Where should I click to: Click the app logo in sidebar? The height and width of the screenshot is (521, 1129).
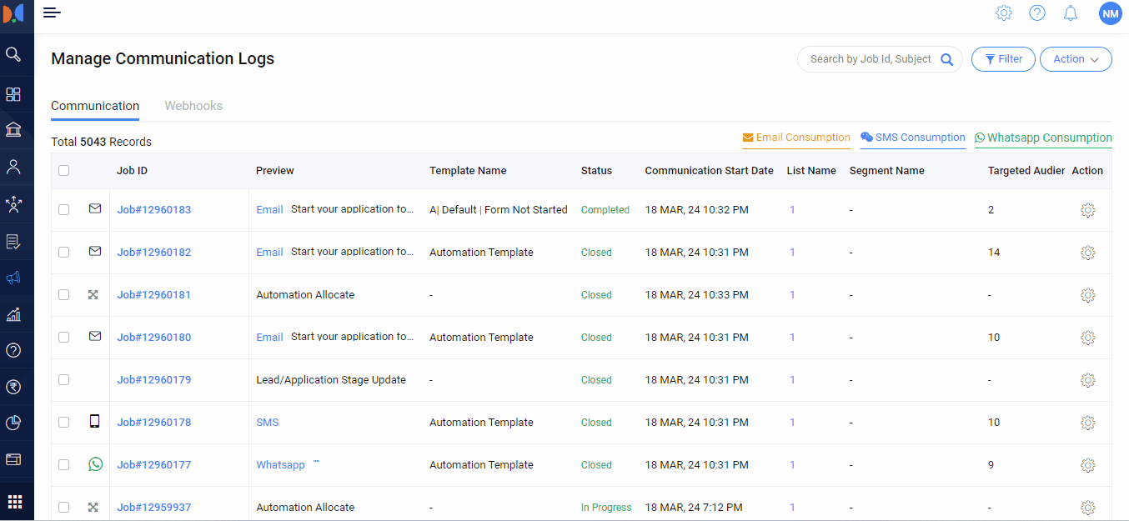pyautogui.click(x=13, y=14)
